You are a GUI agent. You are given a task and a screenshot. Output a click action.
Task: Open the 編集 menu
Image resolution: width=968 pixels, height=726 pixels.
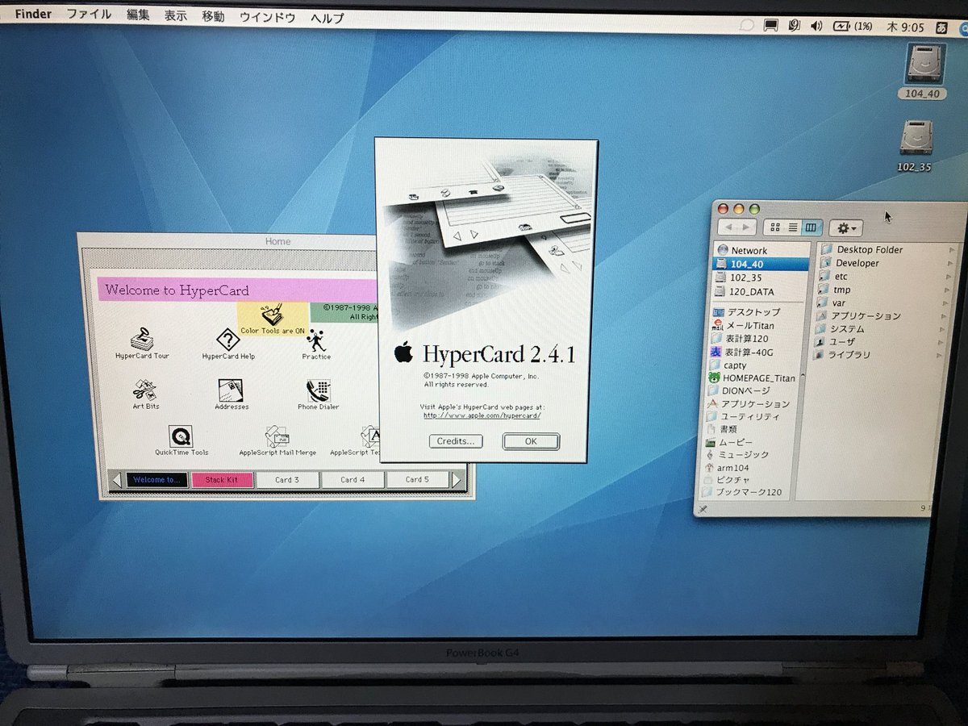pyautogui.click(x=138, y=15)
